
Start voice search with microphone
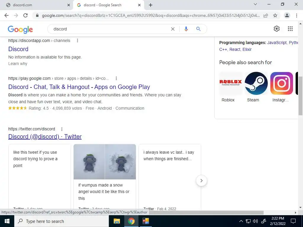click(x=186, y=29)
